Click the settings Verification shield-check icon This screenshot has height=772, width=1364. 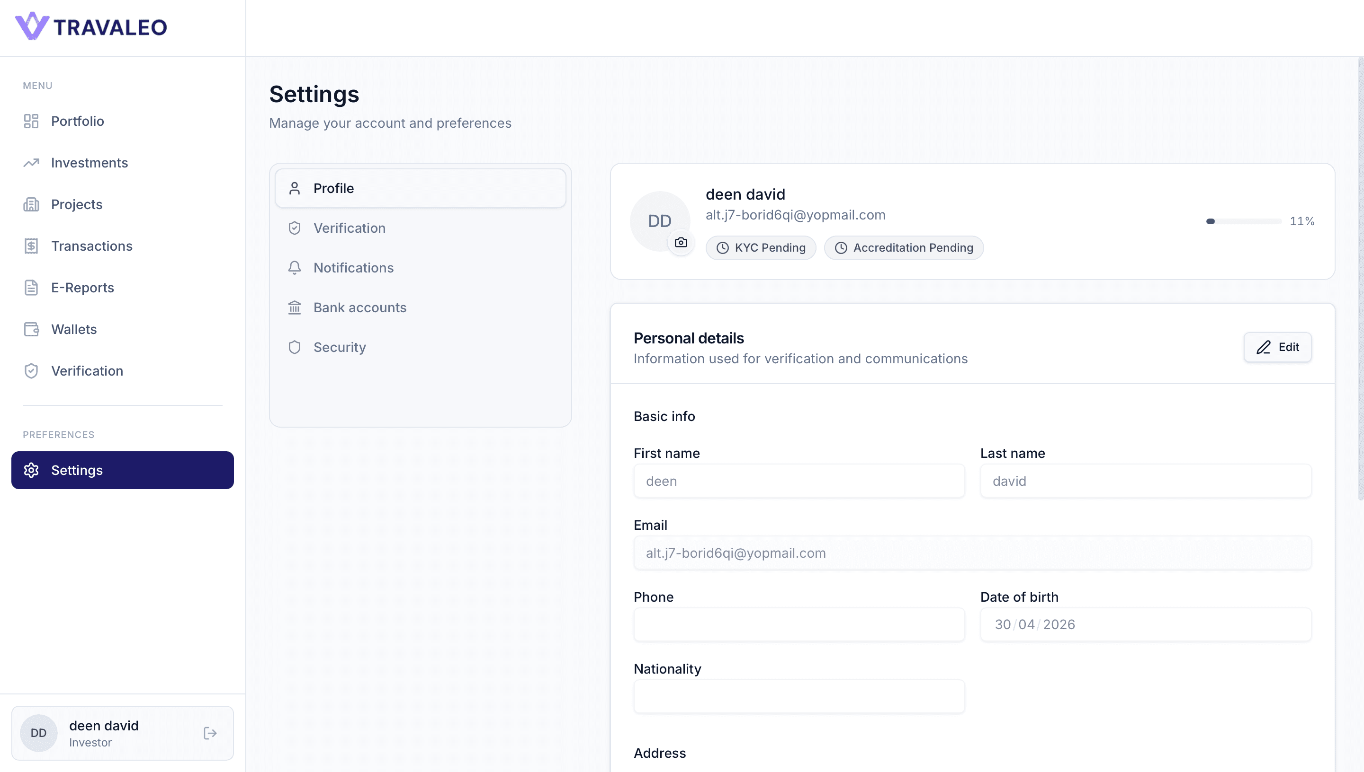click(x=295, y=228)
